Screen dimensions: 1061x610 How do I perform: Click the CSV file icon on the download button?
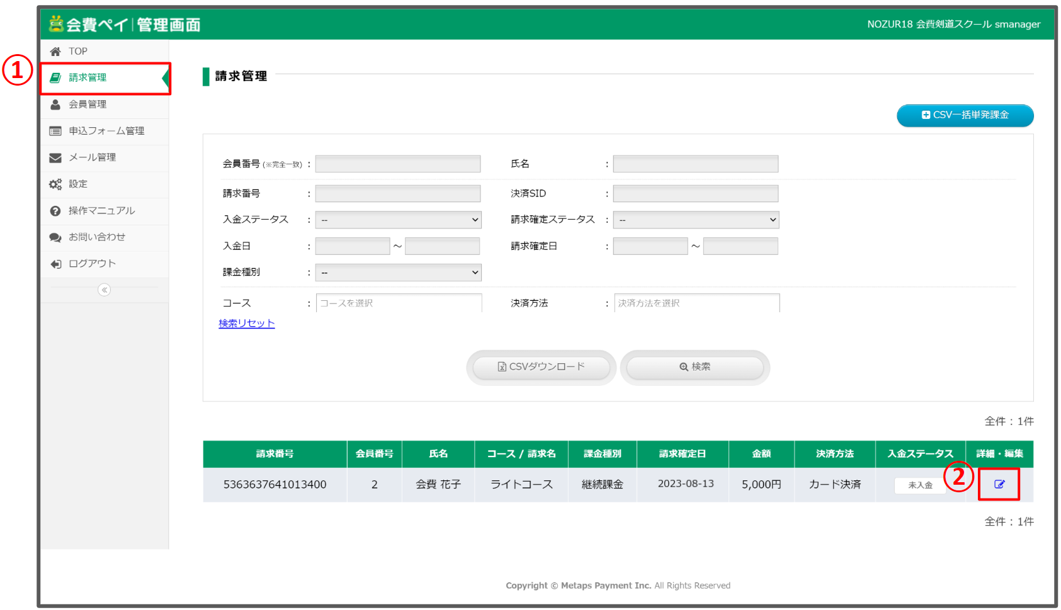(501, 366)
